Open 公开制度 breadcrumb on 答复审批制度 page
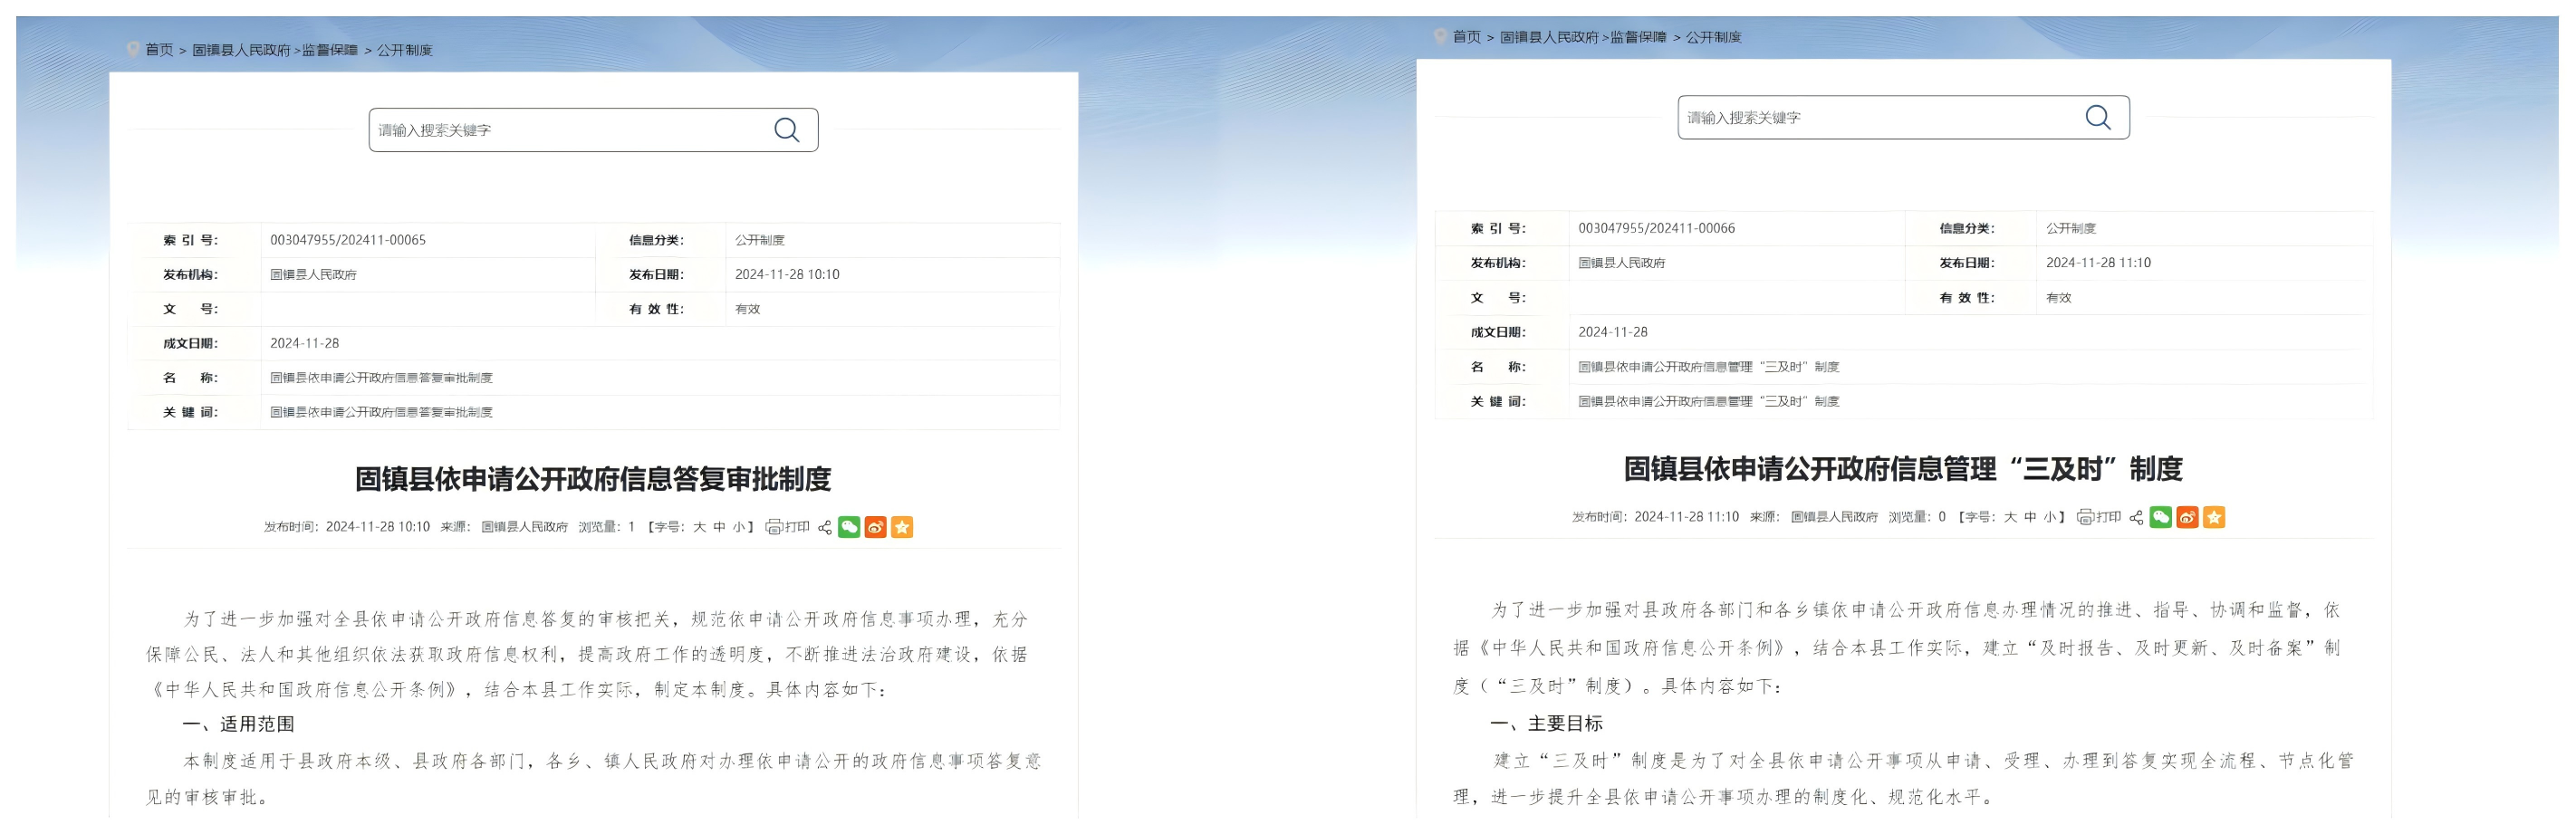The width and height of the screenshot is (2576, 834). (x=404, y=50)
